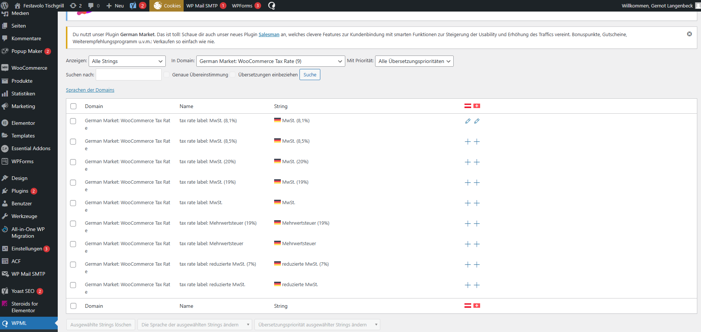Edit Austrian translation for MwSt. (8,1%)

click(468, 121)
